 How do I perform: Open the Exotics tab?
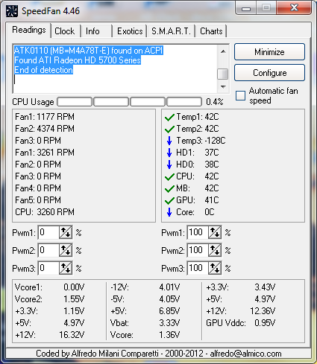pos(130,31)
